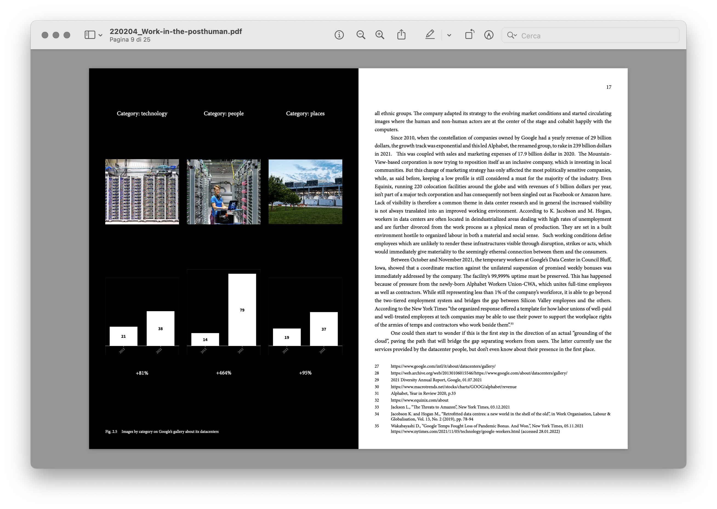Open the highlight color dropdown arrow
The width and height of the screenshot is (717, 509).
click(449, 35)
